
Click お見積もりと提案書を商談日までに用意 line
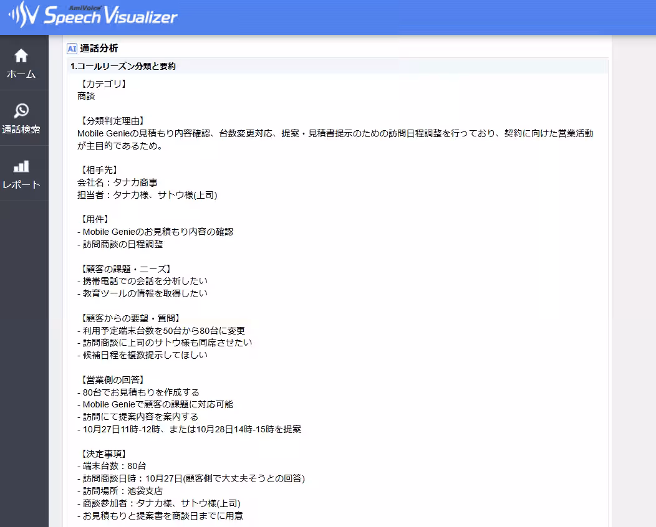[160, 516]
